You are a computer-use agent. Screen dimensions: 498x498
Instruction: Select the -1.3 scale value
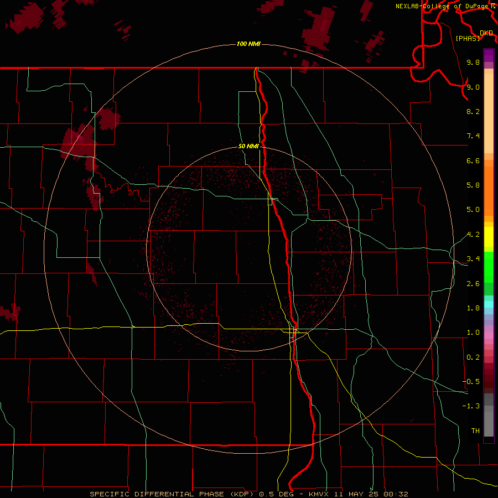click(471, 406)
